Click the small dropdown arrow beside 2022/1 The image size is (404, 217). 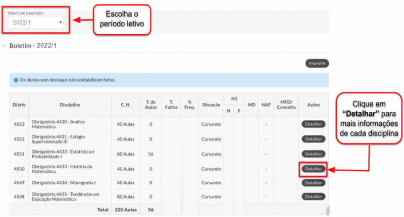click(60, 22)
